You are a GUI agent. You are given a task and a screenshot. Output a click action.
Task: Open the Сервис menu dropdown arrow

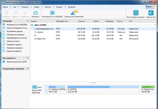point(42,7)
